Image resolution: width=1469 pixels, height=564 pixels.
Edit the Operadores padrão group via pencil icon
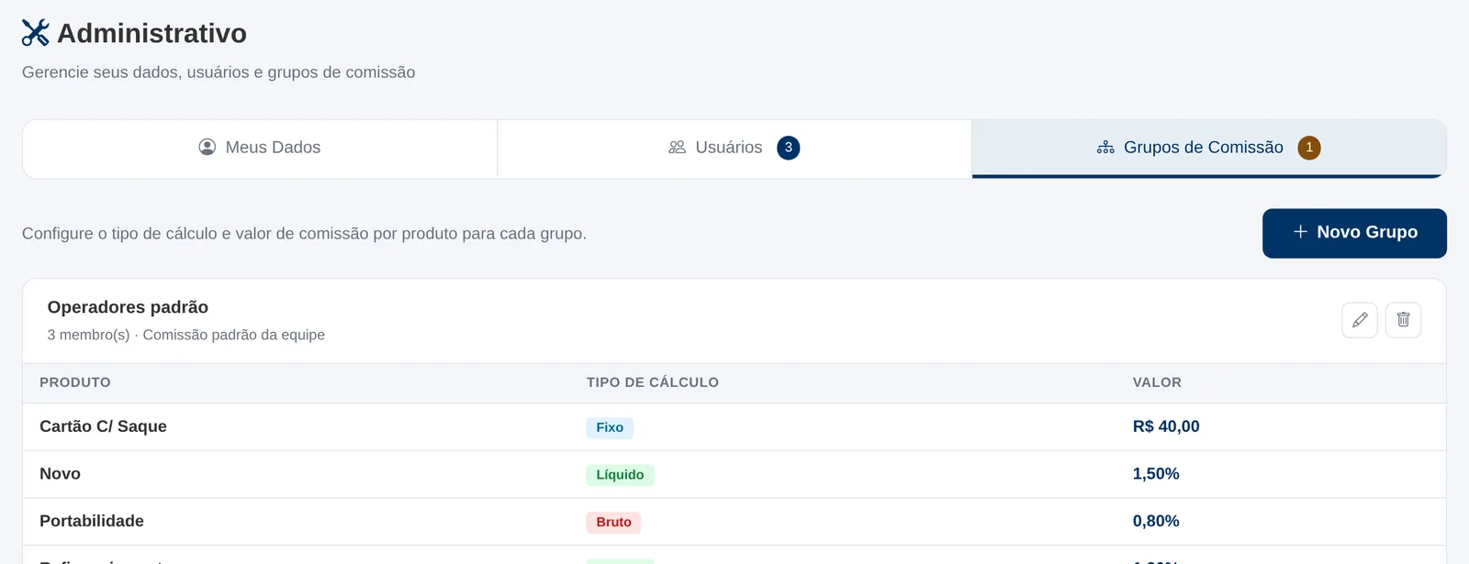(x=1360, y=320)
